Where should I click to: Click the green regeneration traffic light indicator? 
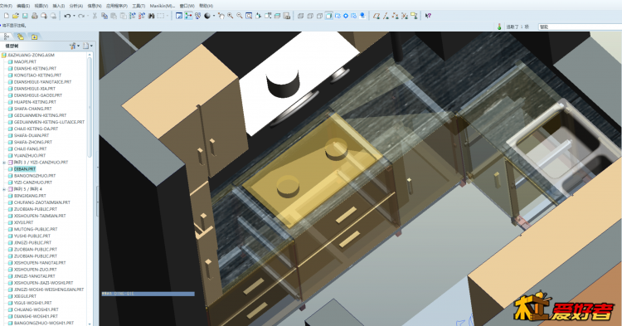click(x=499, y=27)
